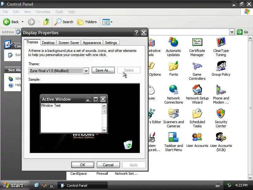253x190 pixels.
Task: Expand the Back button history arrow
Action: (22, 22)
